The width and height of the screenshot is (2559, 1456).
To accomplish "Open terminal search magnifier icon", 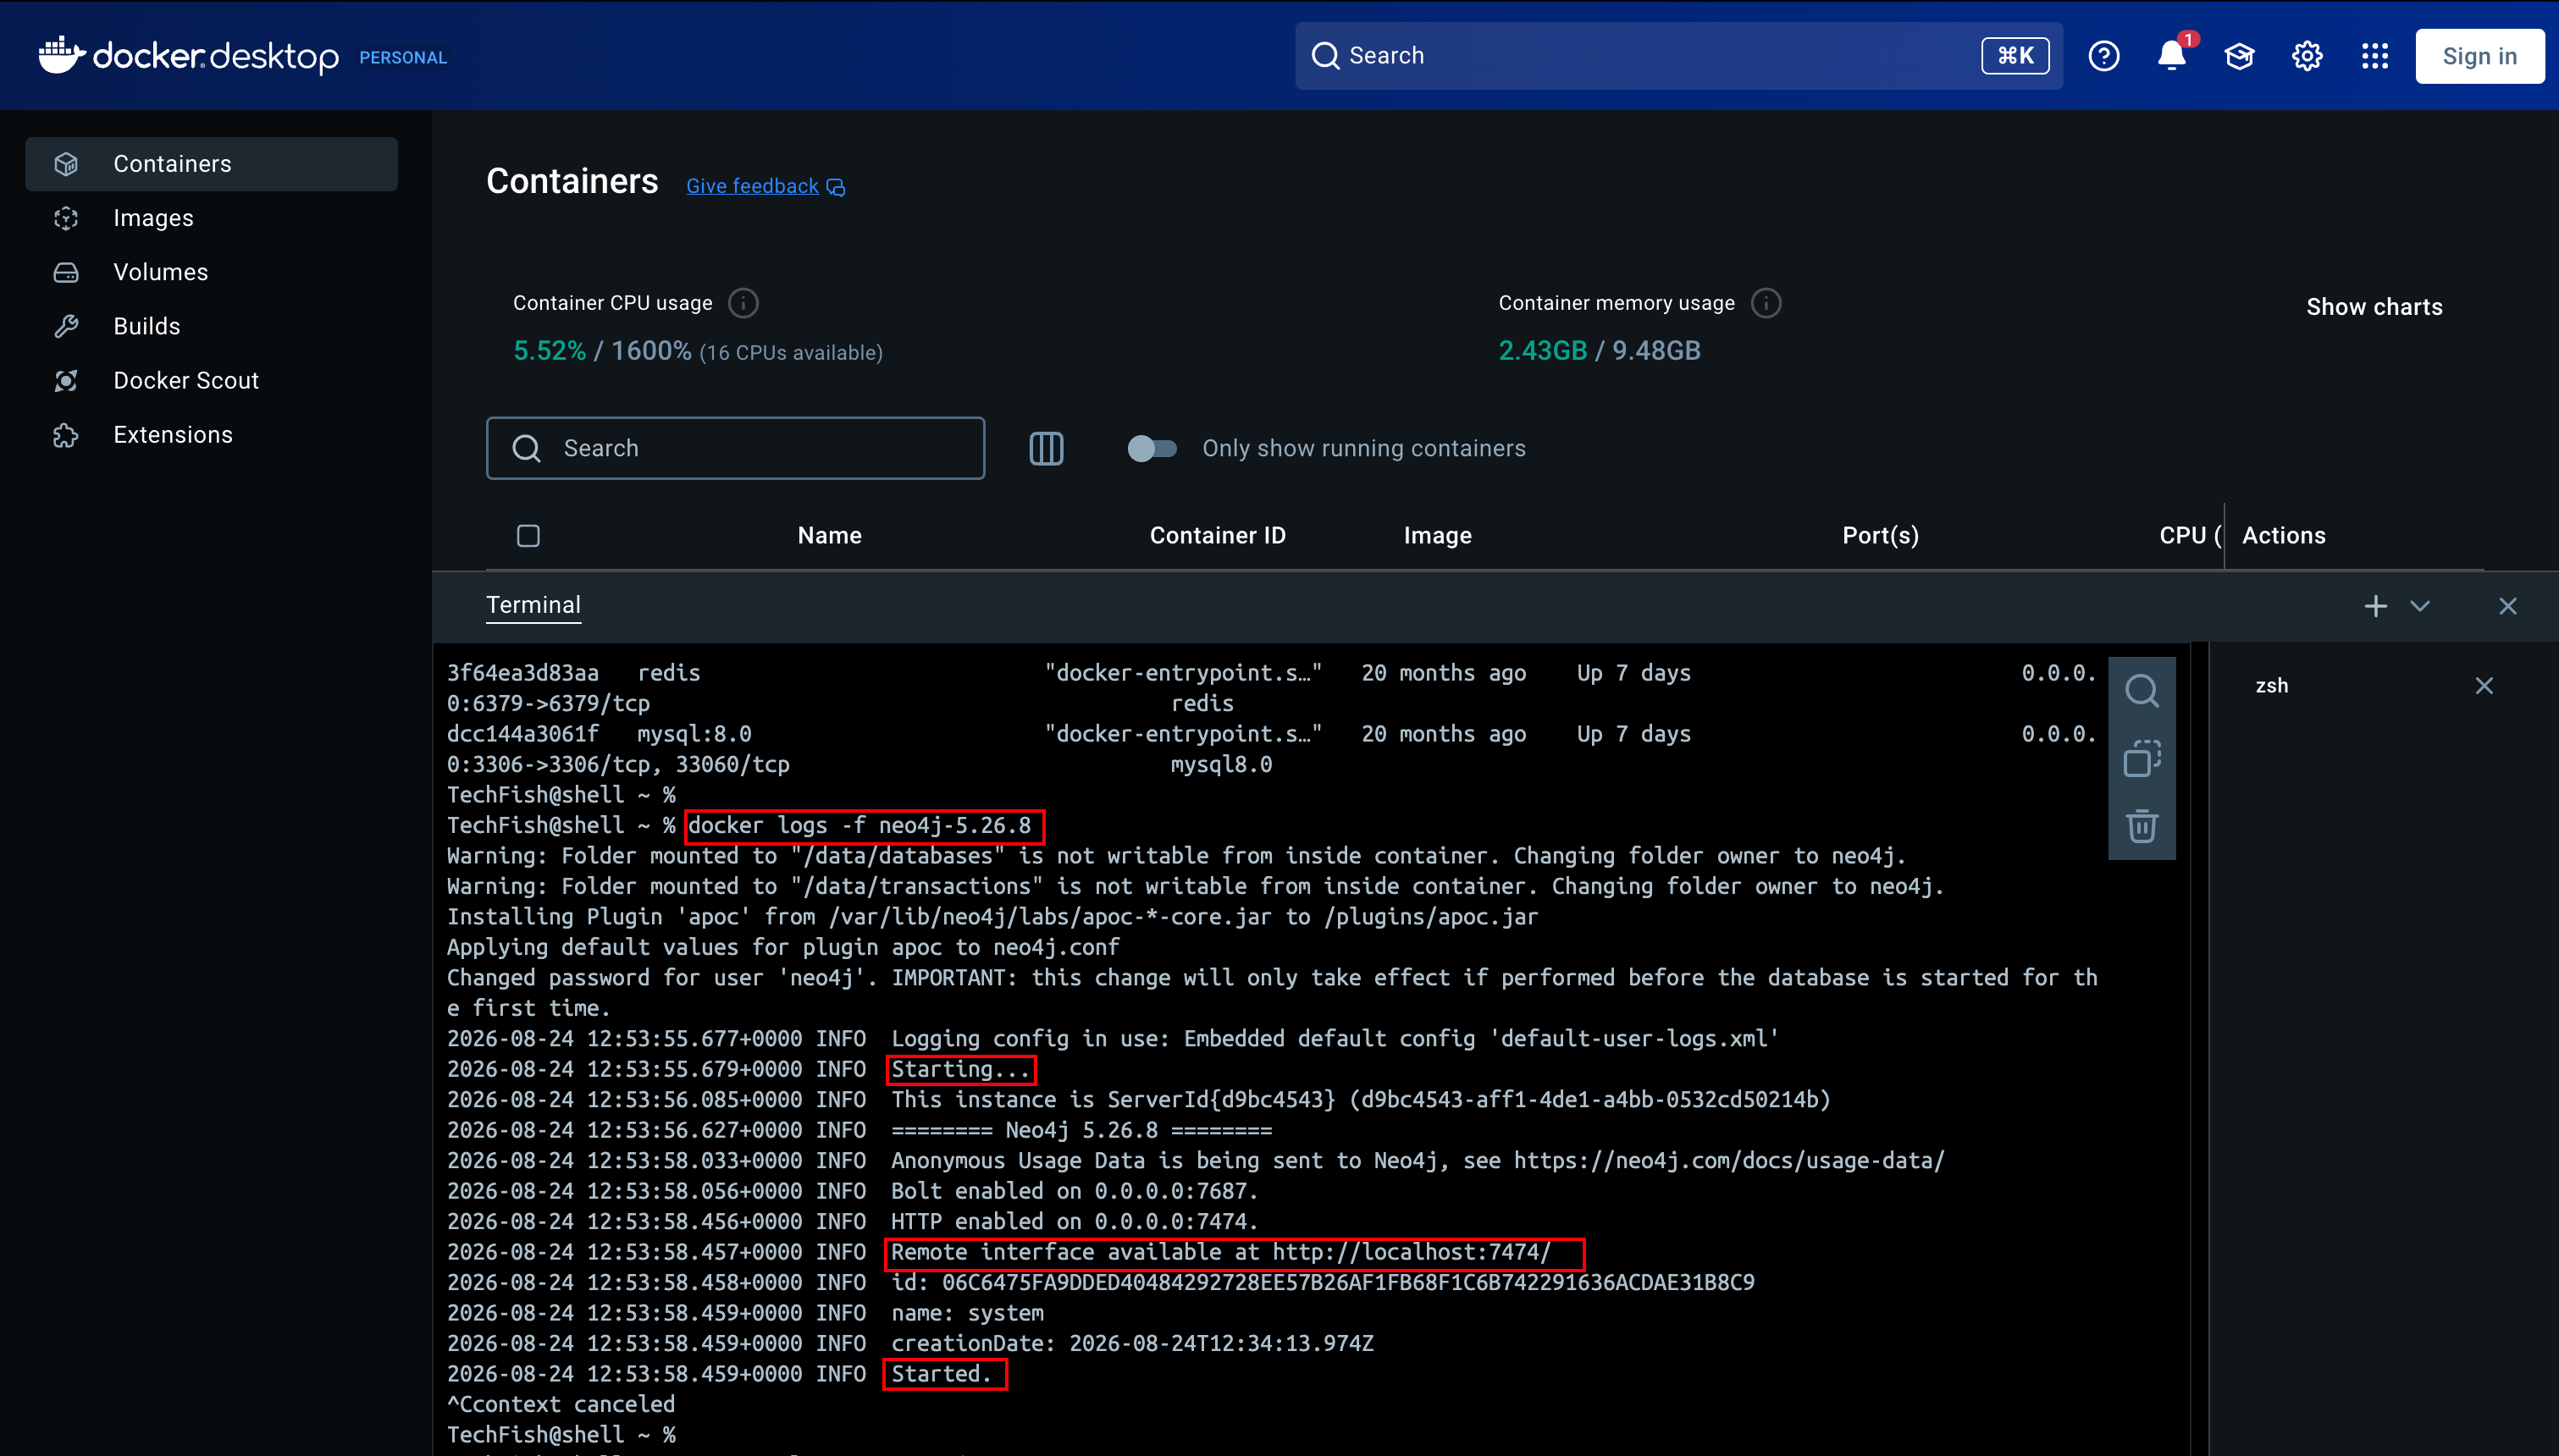I will tap(2141, 691).
